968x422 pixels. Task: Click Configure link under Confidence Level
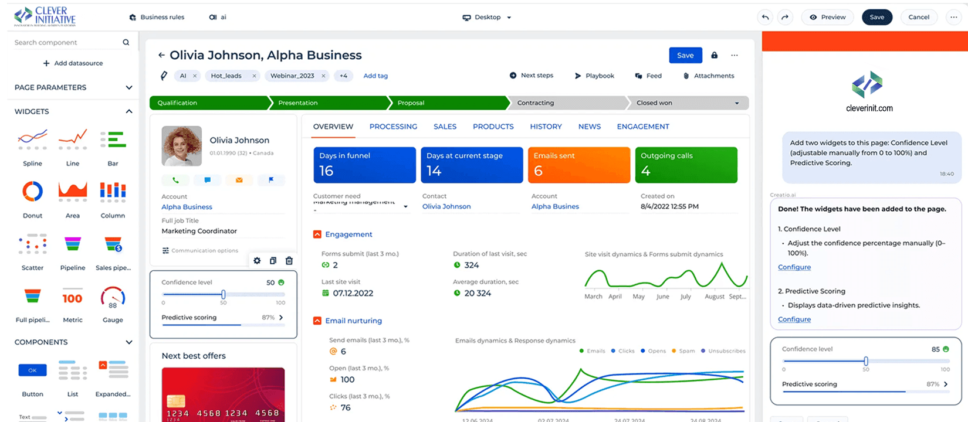tap(794, 267)
